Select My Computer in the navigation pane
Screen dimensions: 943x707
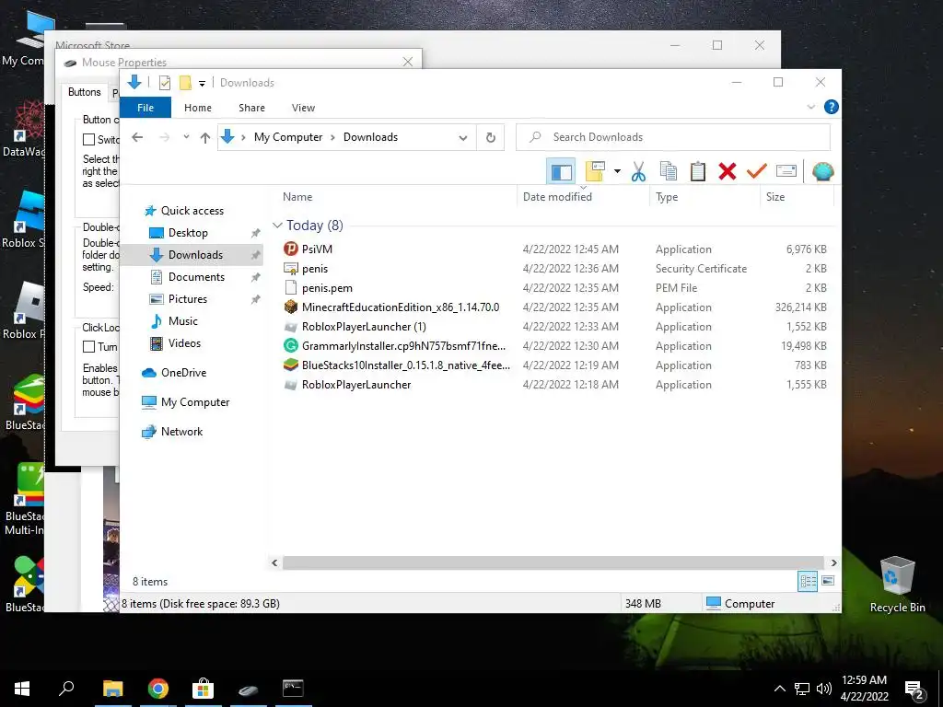[x=185, y=402]
